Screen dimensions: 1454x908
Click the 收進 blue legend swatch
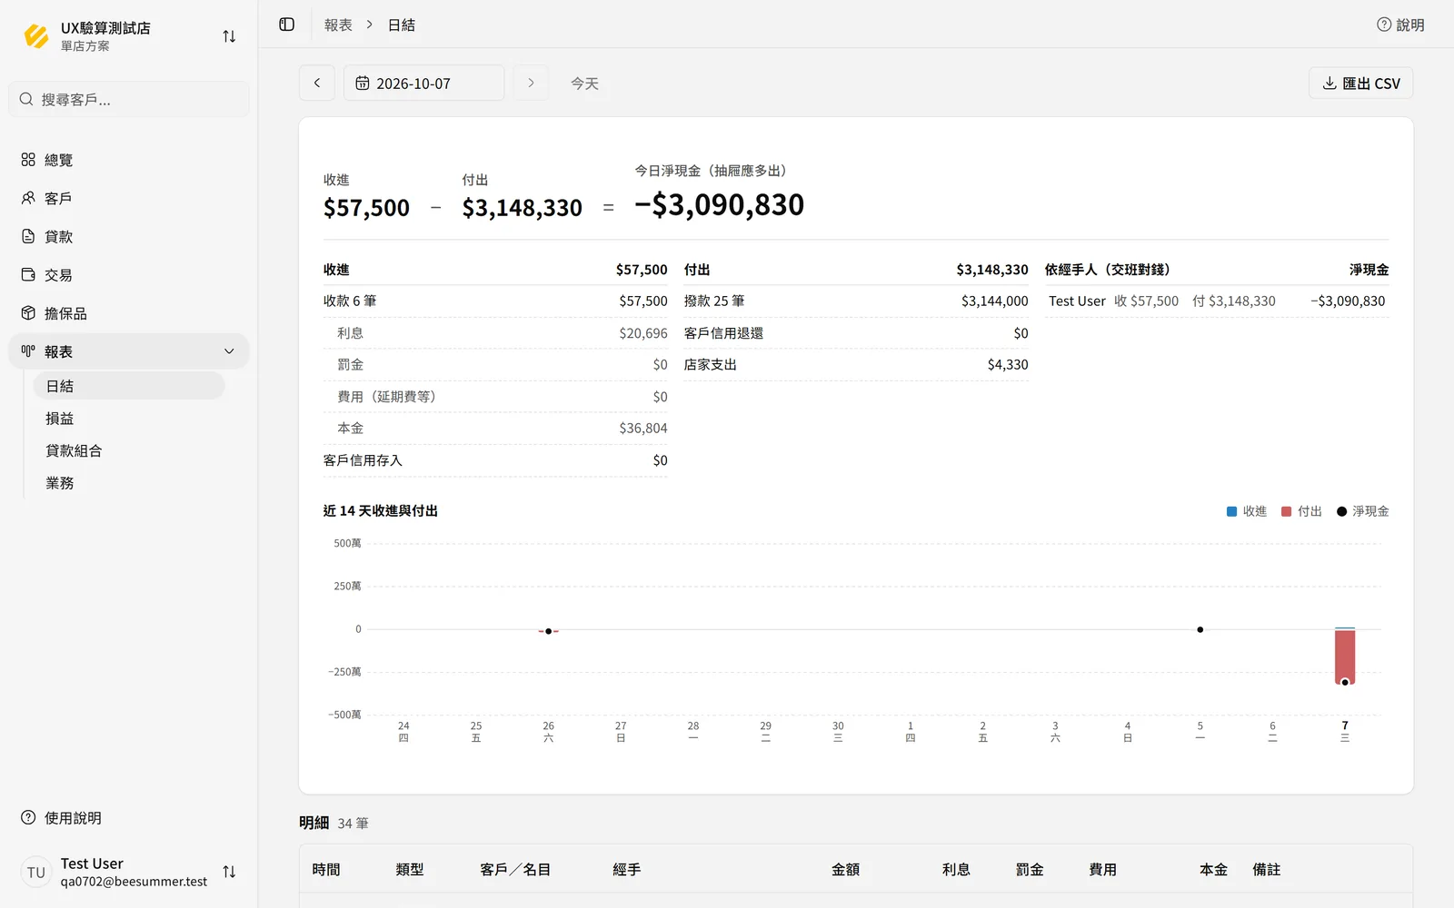(1232, 511)
